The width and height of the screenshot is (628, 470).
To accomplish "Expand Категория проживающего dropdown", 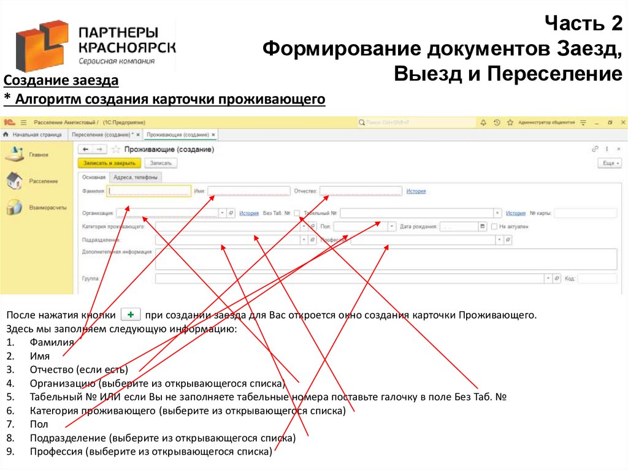I will point(304,227).
